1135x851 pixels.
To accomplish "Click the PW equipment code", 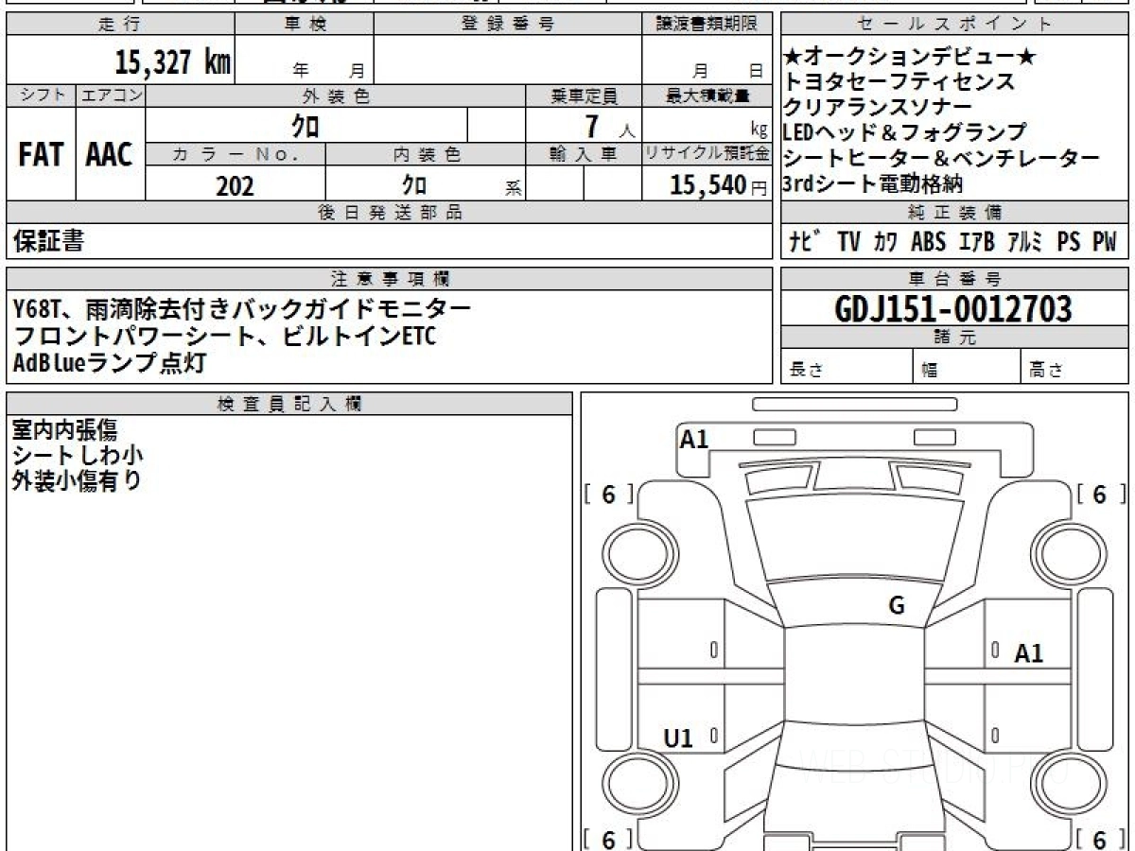I will 1105,243.
